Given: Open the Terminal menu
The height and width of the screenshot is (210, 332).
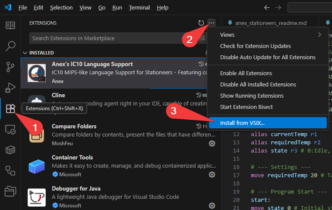Looking at the screenshot, I should pos(139,8).
